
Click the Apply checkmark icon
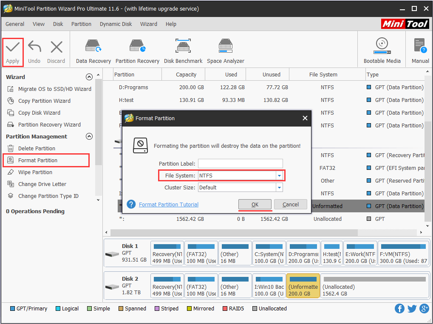tap(13, 47)
